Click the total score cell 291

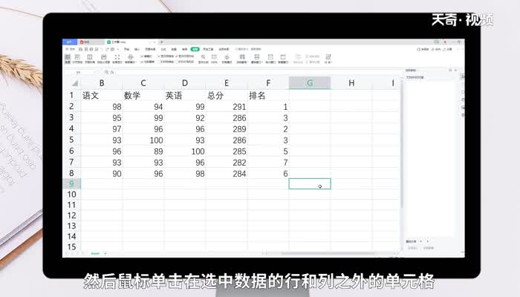pyautogui.click(x=227, y=107)
